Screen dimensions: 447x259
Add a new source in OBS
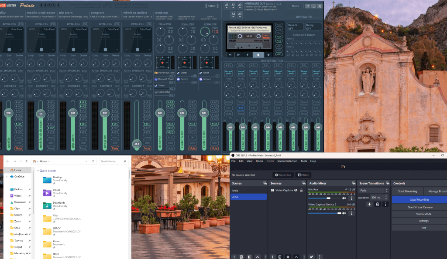click(x=272, y=257)
